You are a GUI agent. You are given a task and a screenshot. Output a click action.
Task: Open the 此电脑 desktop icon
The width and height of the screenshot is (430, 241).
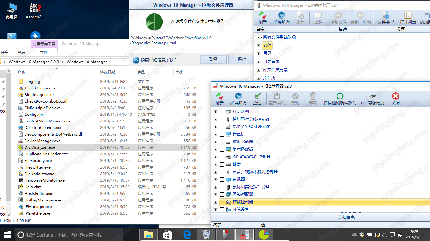coord(12,11)
